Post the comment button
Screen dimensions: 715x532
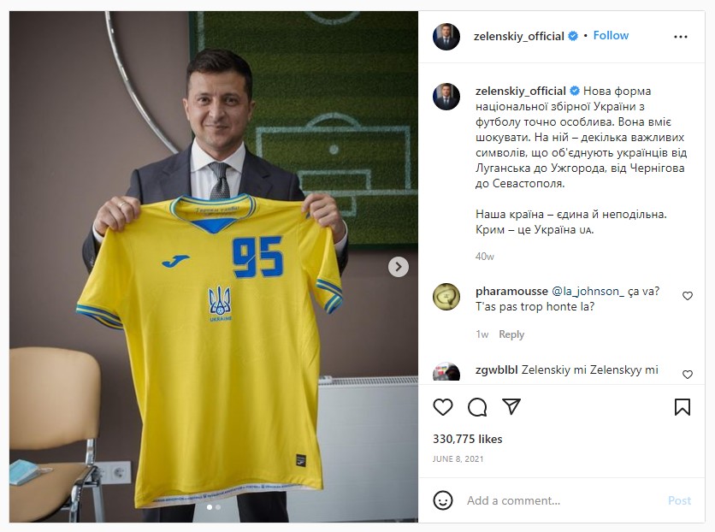[x=679, y=500]
